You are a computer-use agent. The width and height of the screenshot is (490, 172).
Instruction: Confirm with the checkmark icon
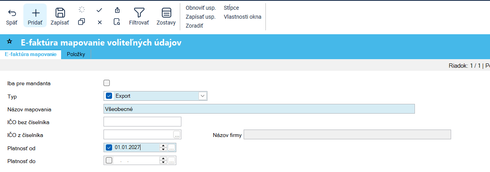click(x=99, y=10)
